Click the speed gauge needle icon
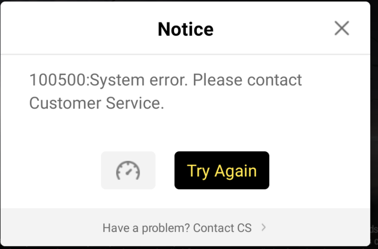378x249 pixels. tap(128, 170)
